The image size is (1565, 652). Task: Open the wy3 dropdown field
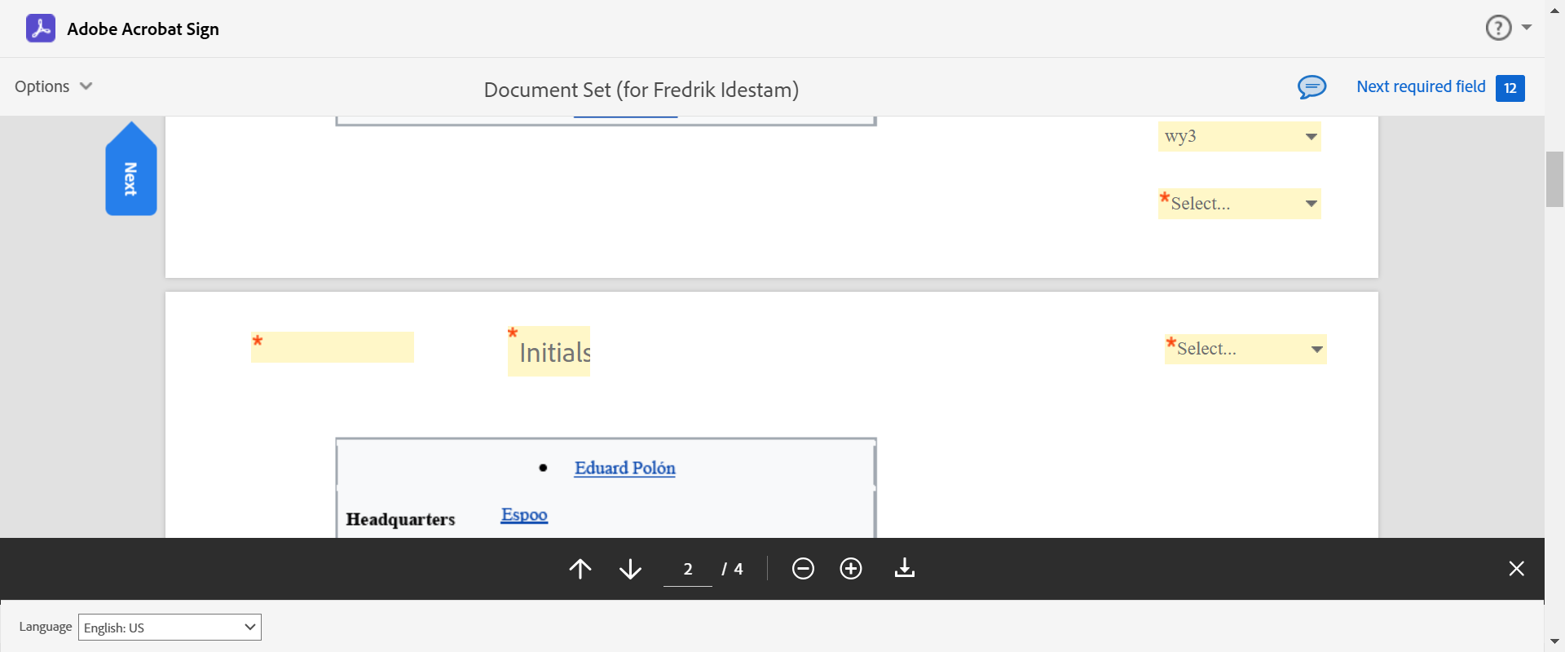(1239, 137)
